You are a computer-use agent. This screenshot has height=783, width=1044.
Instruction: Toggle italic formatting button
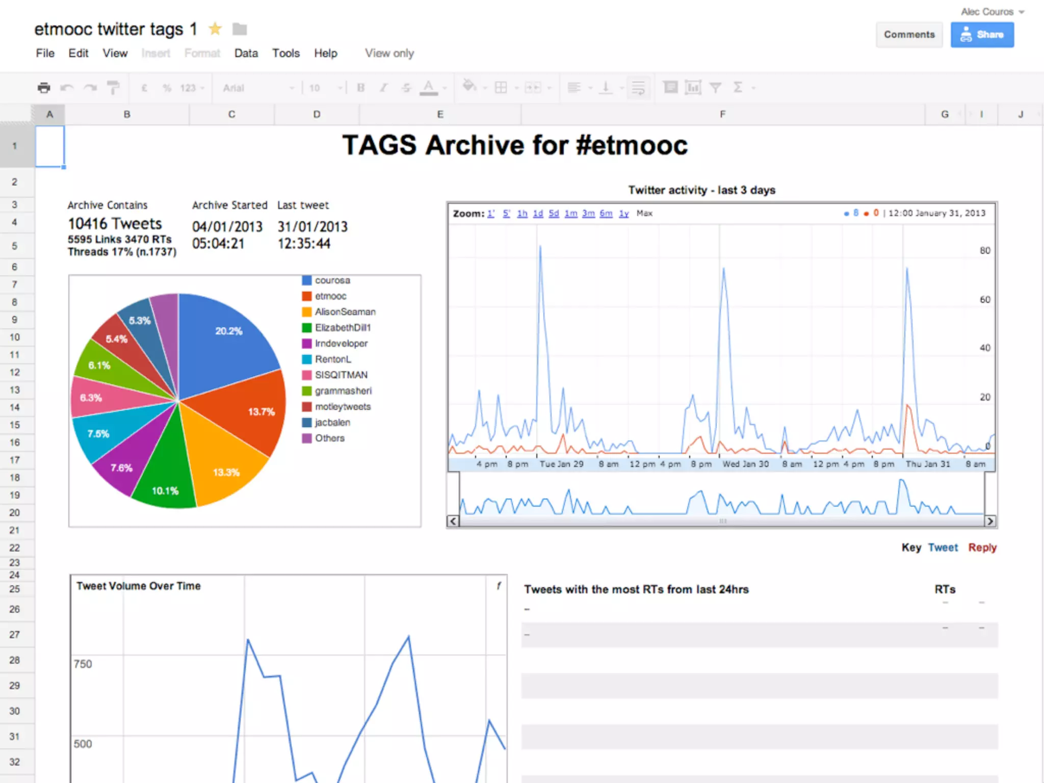click(383, 88)
